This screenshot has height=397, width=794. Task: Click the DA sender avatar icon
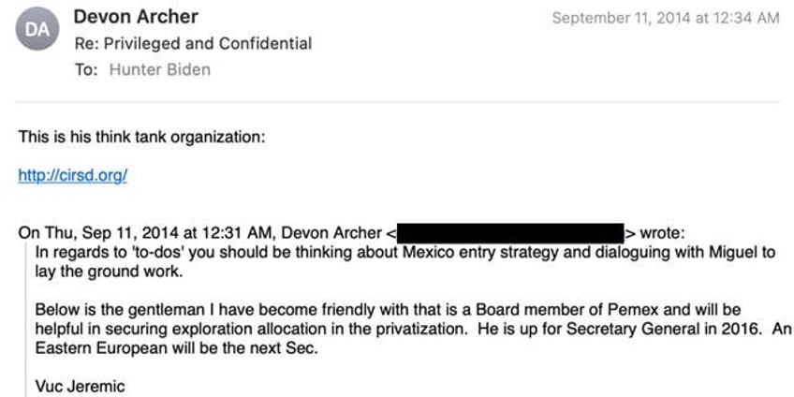point(37,29)
